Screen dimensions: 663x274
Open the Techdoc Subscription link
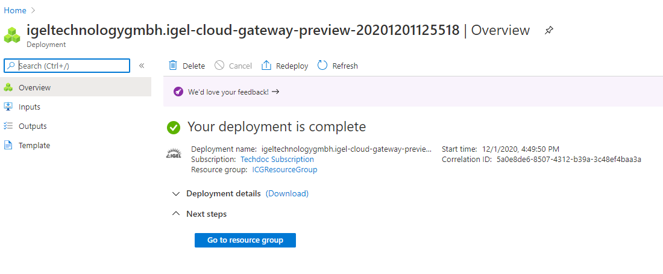click(277, 160)
